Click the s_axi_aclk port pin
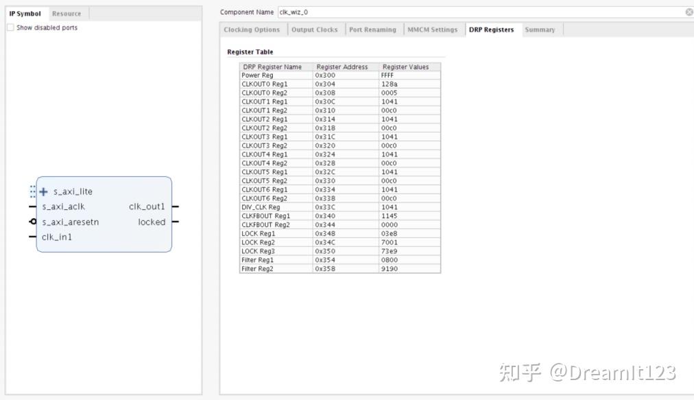The width and height of the screenshot is (694, 400). [31, 206]
